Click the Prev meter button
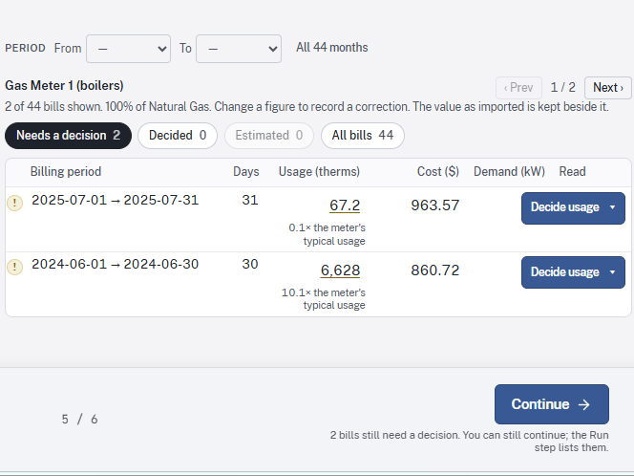This screenshot has height=476, width=634. (518, 88)
